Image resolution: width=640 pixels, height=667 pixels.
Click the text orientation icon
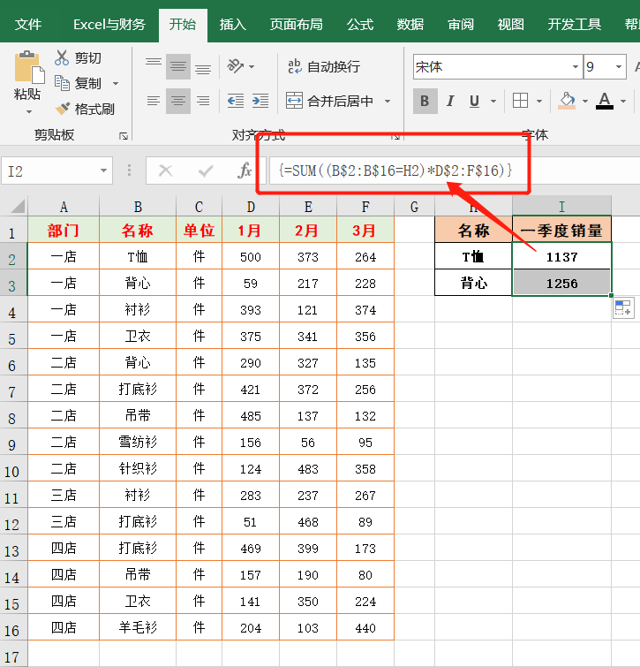236,66
